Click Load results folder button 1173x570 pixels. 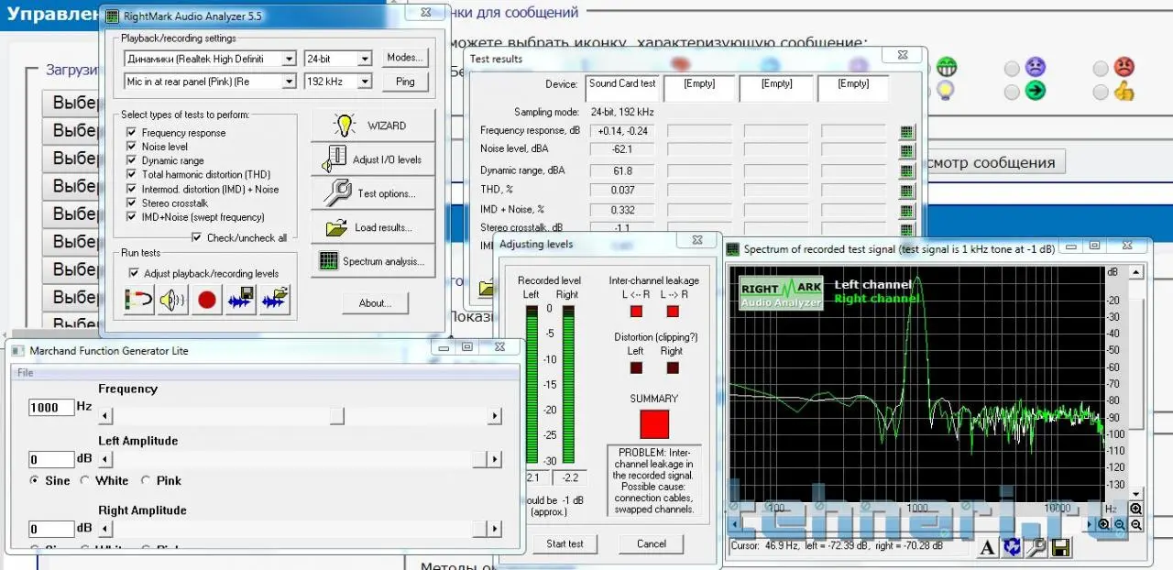[373, 227]
